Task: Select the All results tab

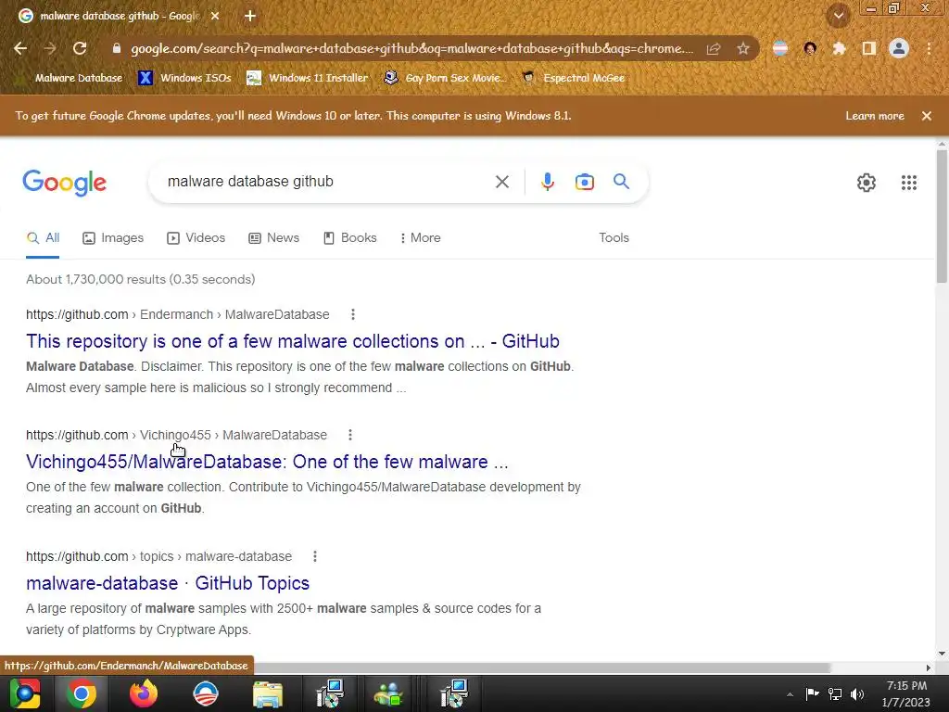Action: (x=43, y=238)
